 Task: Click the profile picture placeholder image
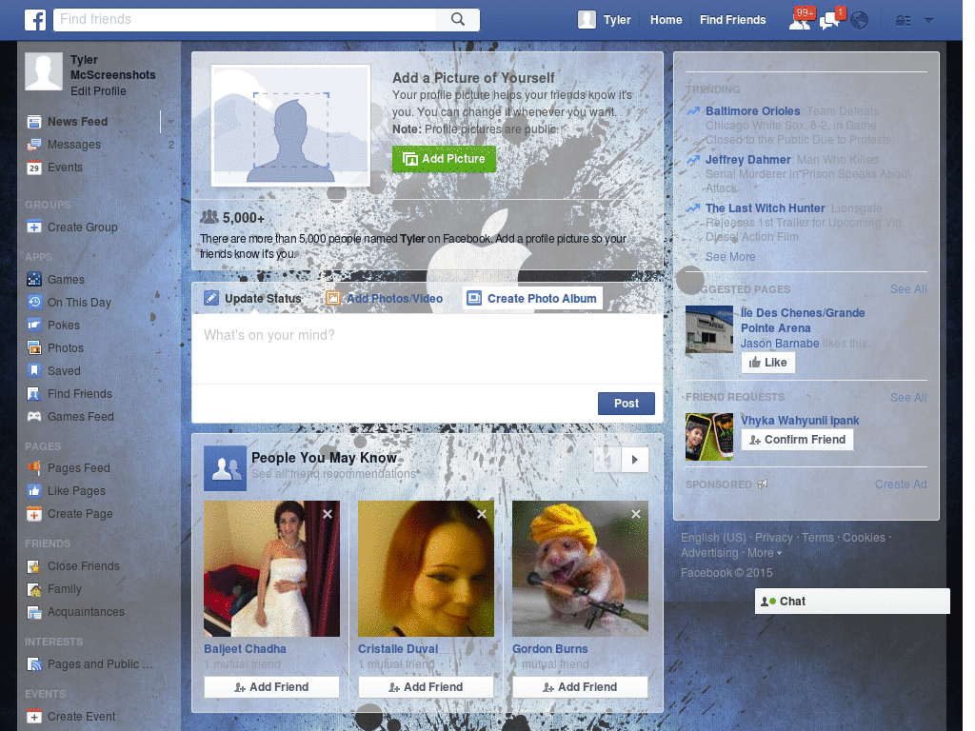pos(290,126)
